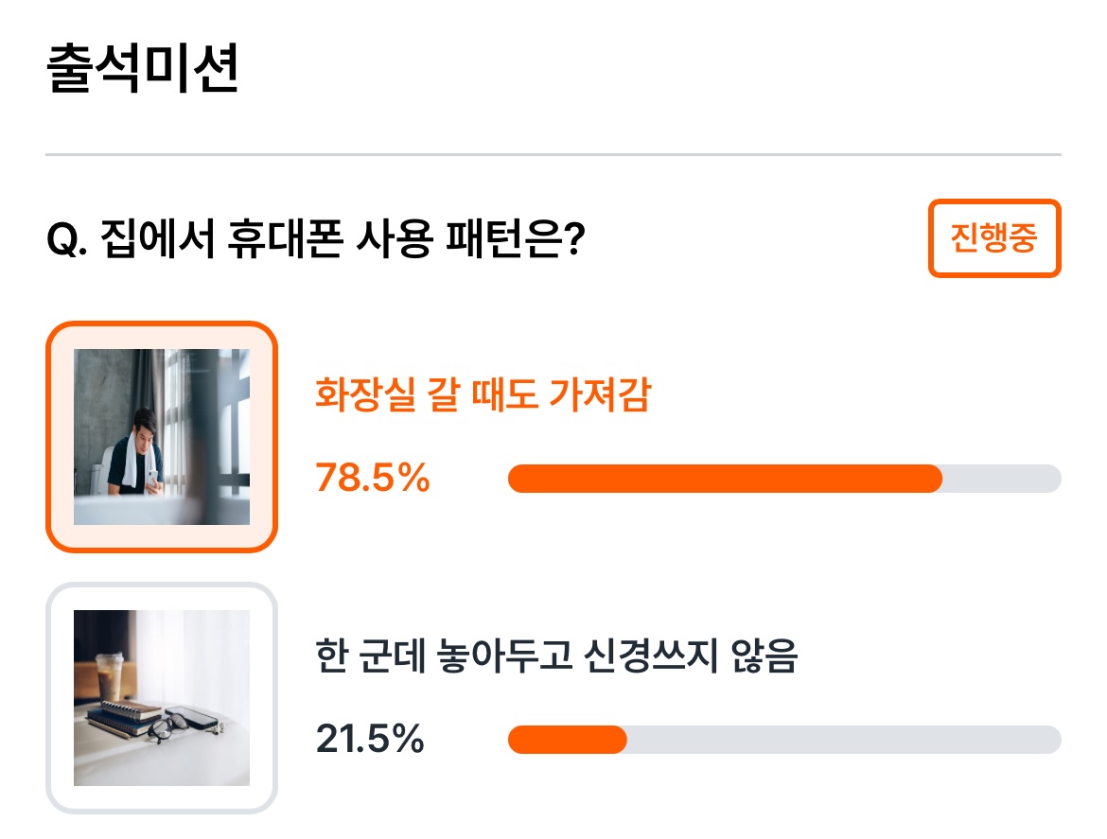This screenshot has height=839, width=1107.
Task: Open the desk-with-notebooks option thumbnail
Action: point(162,698)
